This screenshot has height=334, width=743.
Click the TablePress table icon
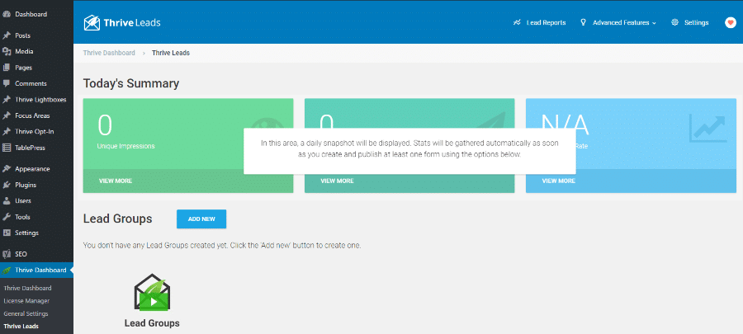point(7,148)
